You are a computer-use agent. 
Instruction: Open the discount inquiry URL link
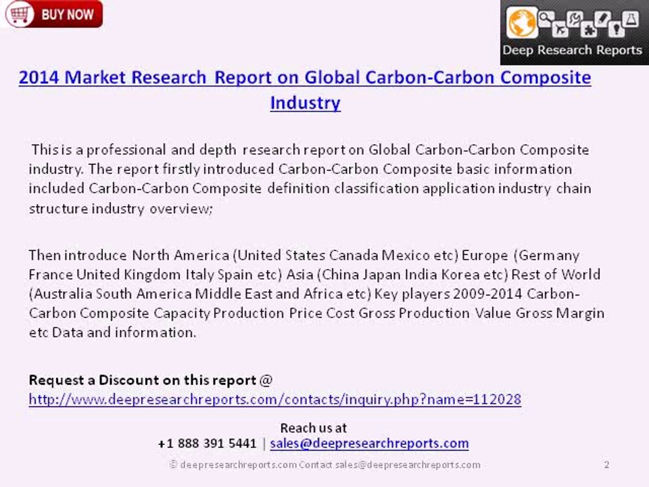275,399
